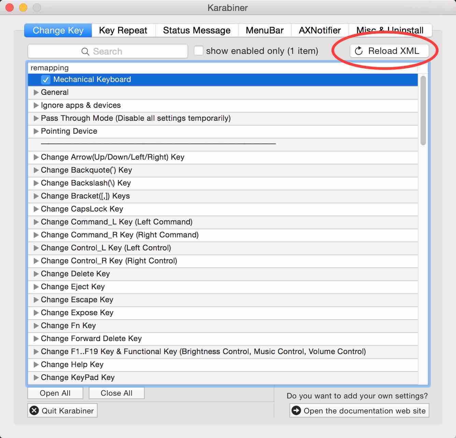Expand Change Backslash Key row
456x438 pixels.
tap(36, 183)
